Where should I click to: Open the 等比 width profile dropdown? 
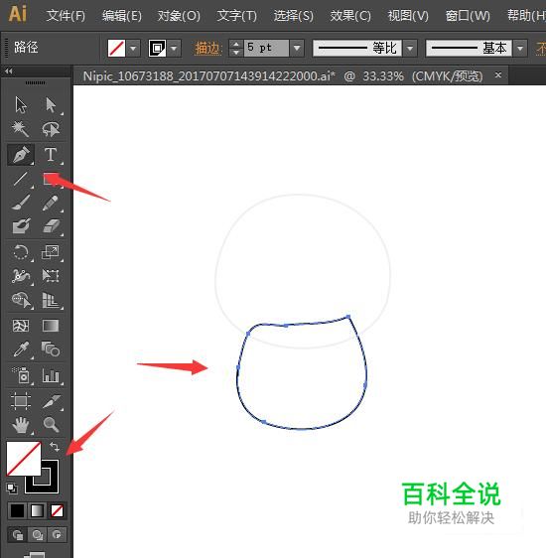[410, 48]
